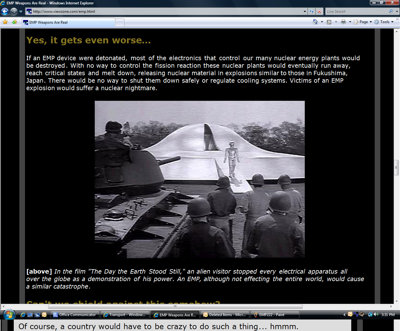Click EMP Weapons Are R... taskbar button
This screenshot has height=331, width=400.
(x=175, y=315)
